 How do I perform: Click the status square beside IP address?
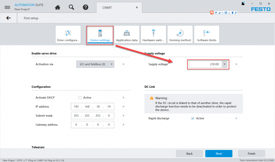pyautogui.click(x=124, y=106)
